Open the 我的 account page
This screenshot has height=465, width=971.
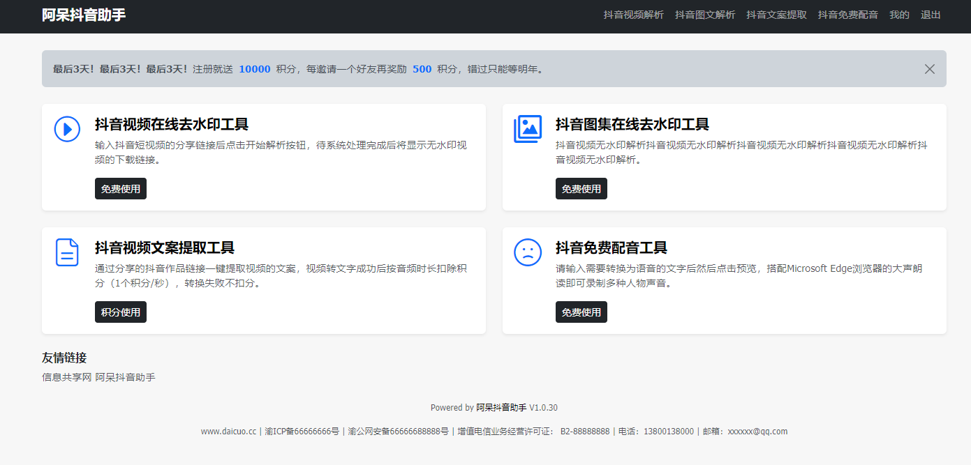tap(899, 15)
